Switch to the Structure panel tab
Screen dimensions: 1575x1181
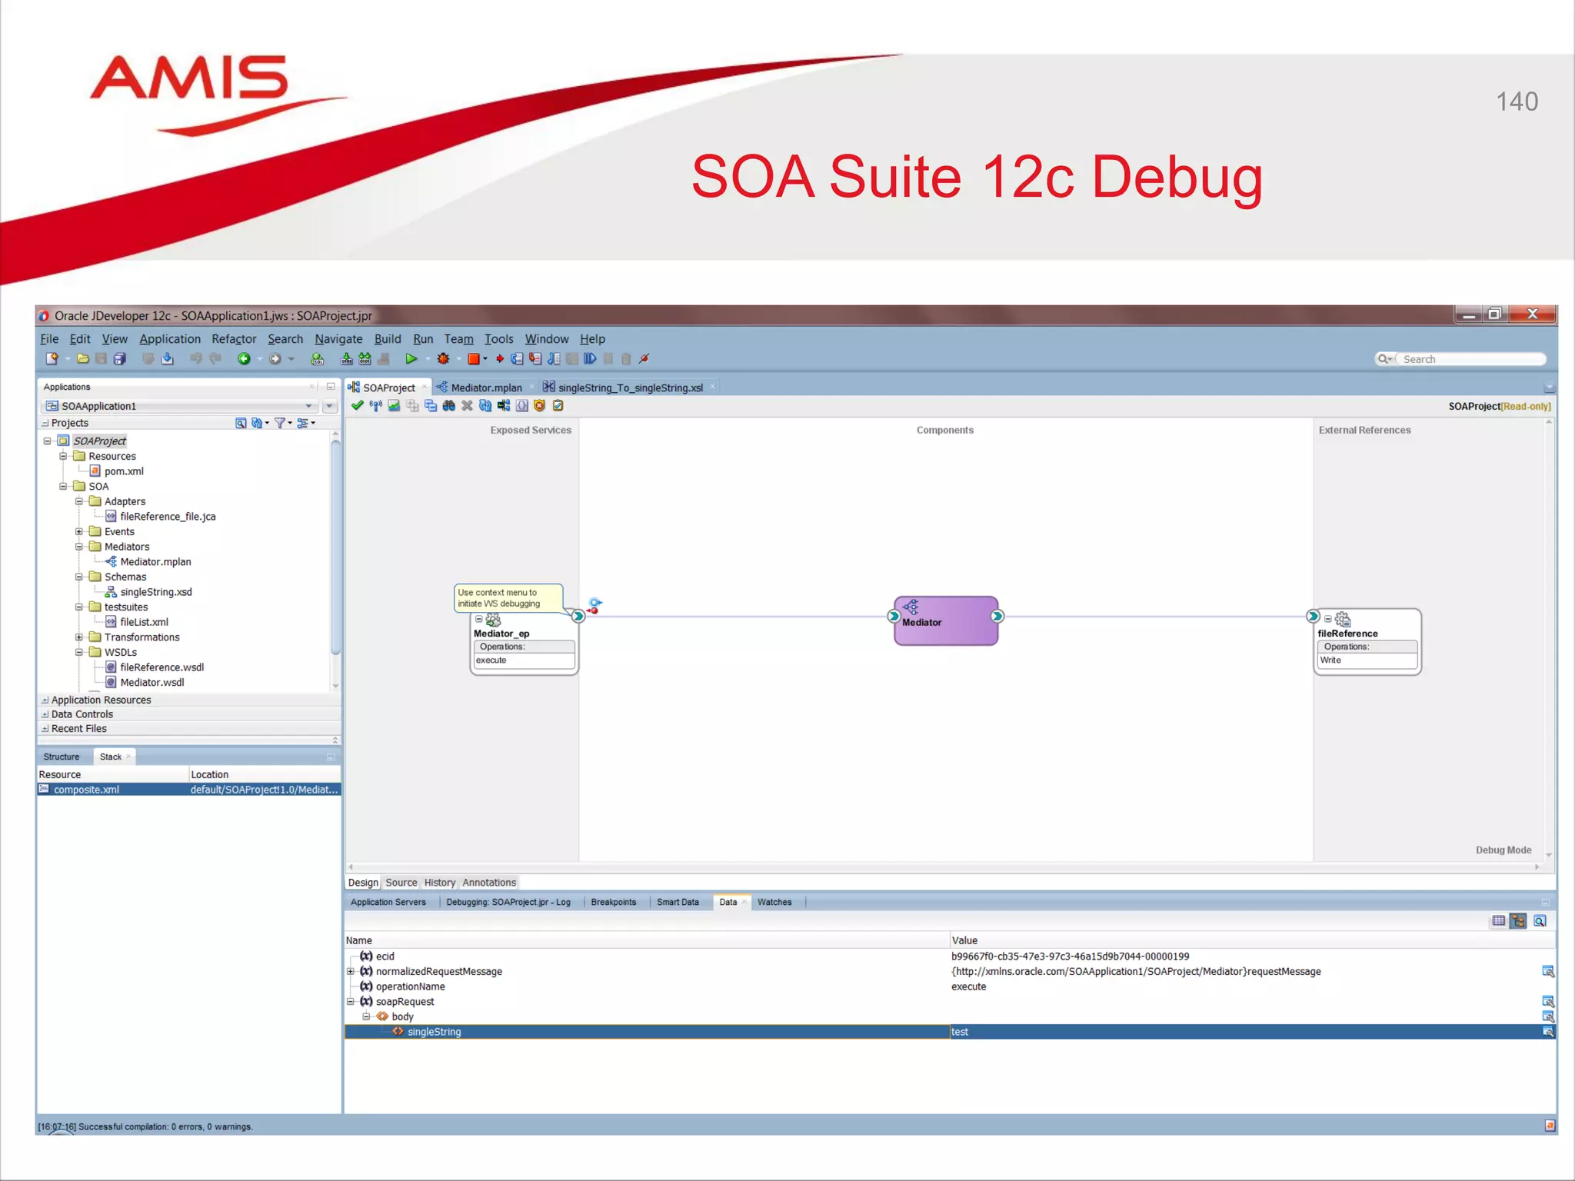(62, 757)
